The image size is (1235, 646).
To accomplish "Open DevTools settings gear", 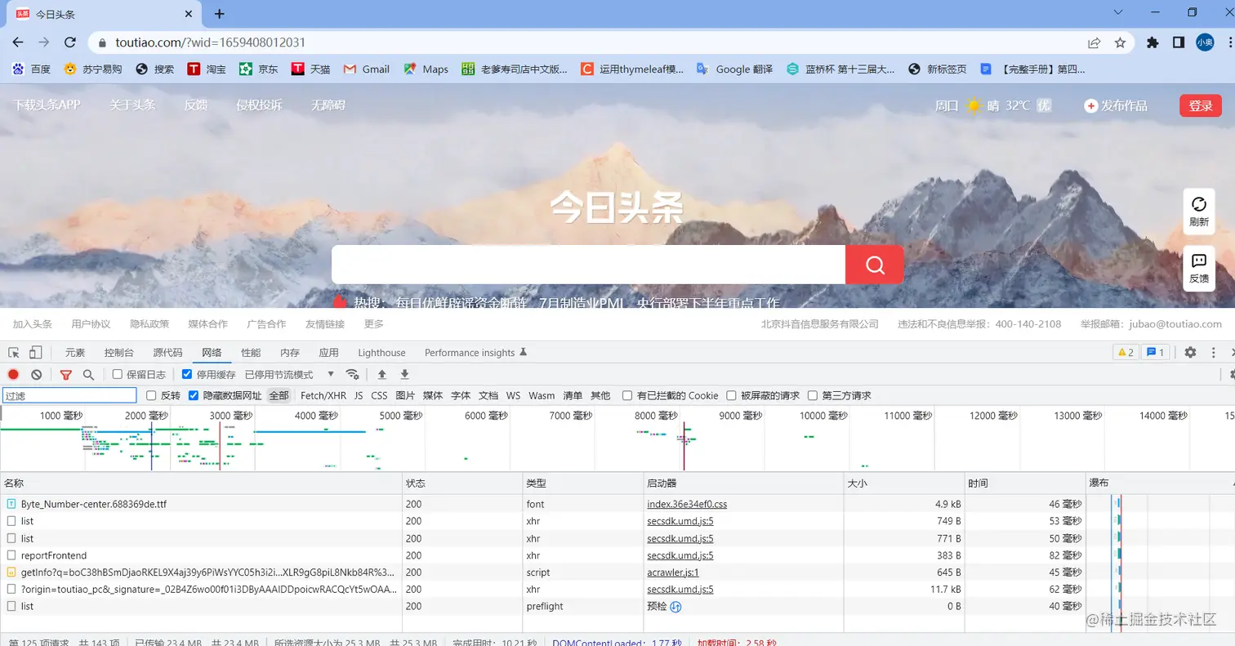I will pos(1191,353).
